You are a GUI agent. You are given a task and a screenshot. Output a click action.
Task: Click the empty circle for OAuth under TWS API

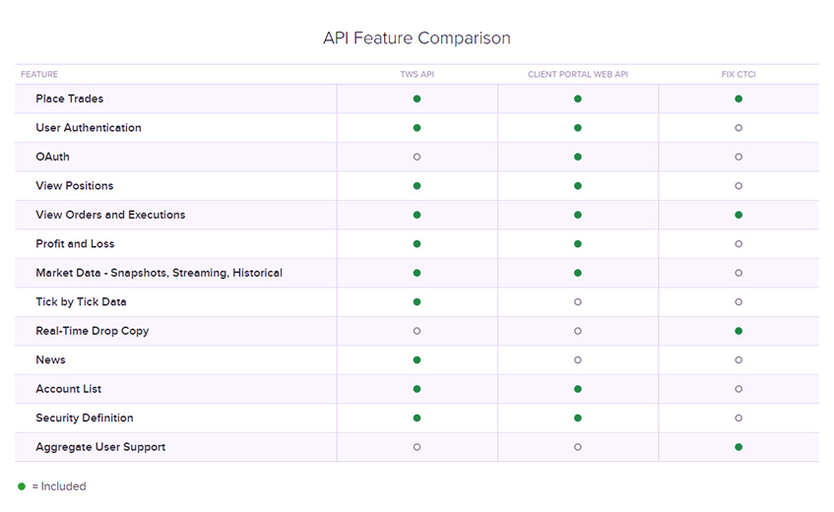click(x=417, y=157)
